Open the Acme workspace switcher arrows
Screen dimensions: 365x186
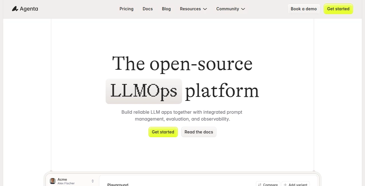pos(93,181)
